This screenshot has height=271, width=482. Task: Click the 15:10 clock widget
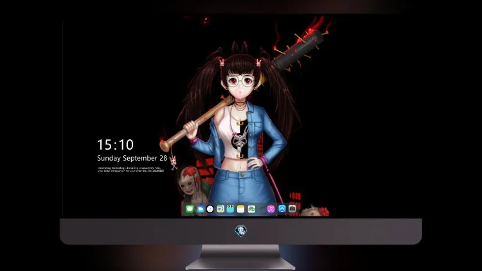click(115, 144)
